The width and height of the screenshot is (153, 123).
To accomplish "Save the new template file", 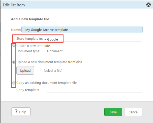I will point(113,112).
